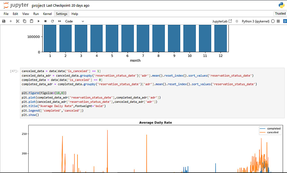287x173 pixels.
Task: Open the Settings menu
Action: click(x=61, y=14)
